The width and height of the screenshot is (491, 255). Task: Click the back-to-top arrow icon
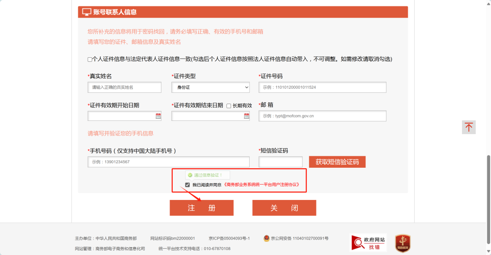[x=468, y=127]
